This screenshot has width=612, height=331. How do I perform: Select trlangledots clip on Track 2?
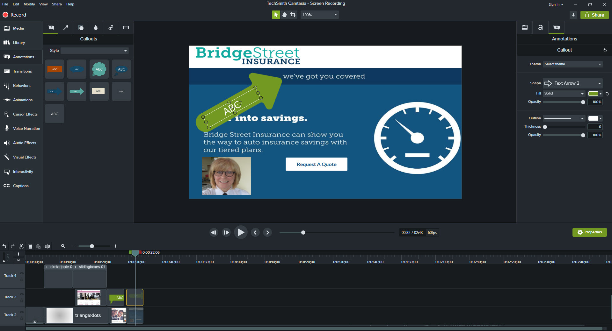pyautogui.click(x=76, y=315)
